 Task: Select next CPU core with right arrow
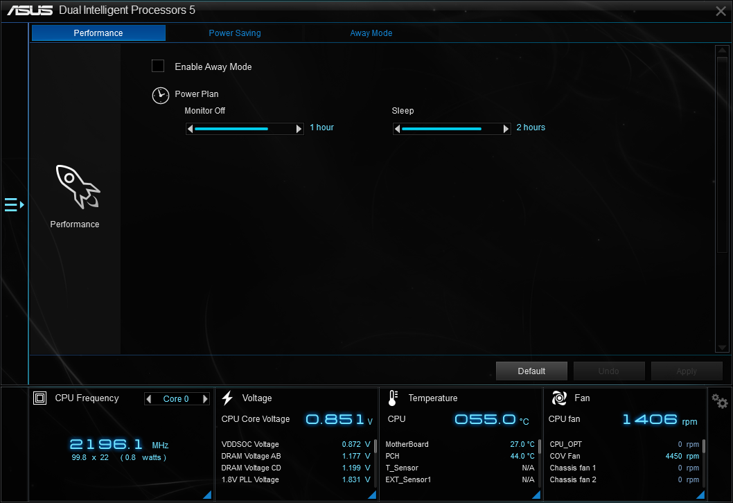tap(205, 399)
